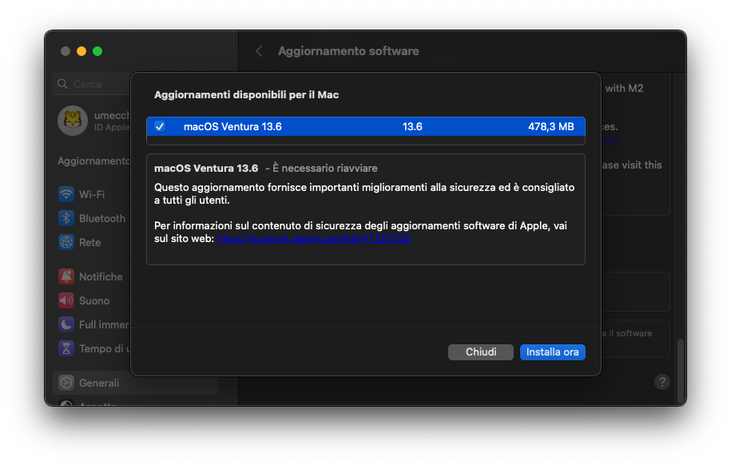This screenshot has height=465, width=731.
Task: Select the Wi-Fi sidebar label
Action: [x=92, y=194]
